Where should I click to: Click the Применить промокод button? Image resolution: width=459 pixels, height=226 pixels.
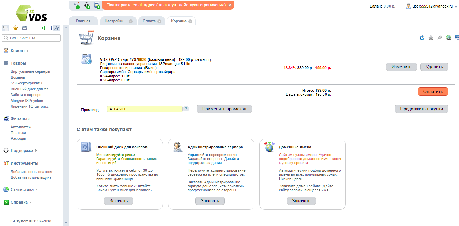tap(224, 109)
